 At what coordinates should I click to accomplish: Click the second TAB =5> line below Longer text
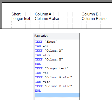point(42,73)
